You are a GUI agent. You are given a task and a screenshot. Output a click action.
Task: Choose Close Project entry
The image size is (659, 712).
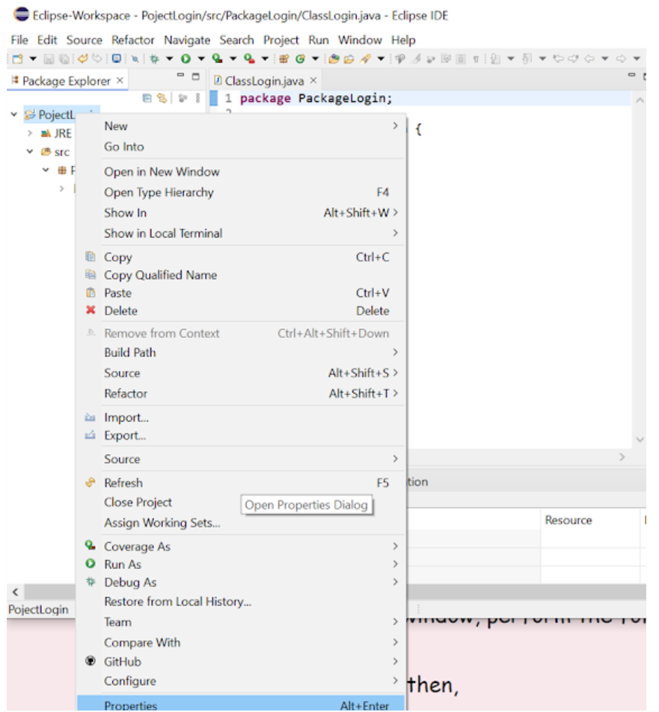pyautogui.click(x=241, y=503)
